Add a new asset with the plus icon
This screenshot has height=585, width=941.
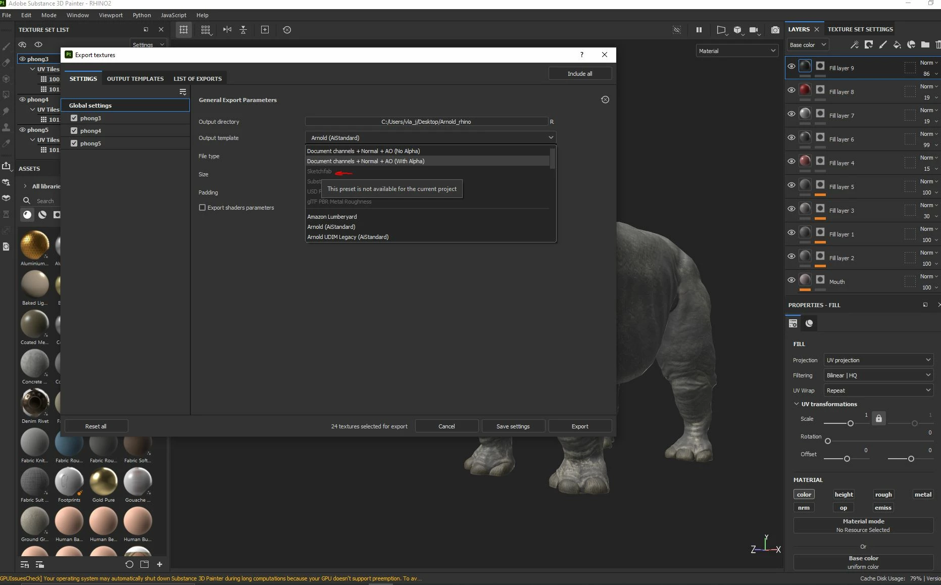[x=160, y=564]
